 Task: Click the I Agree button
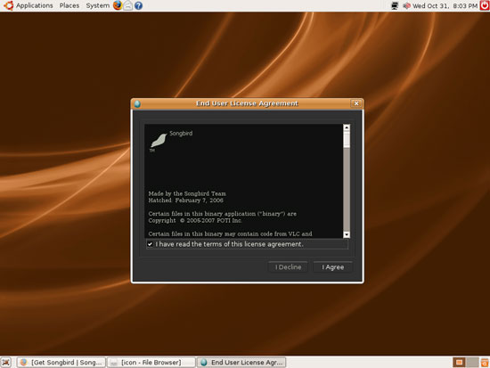[333, 267]
